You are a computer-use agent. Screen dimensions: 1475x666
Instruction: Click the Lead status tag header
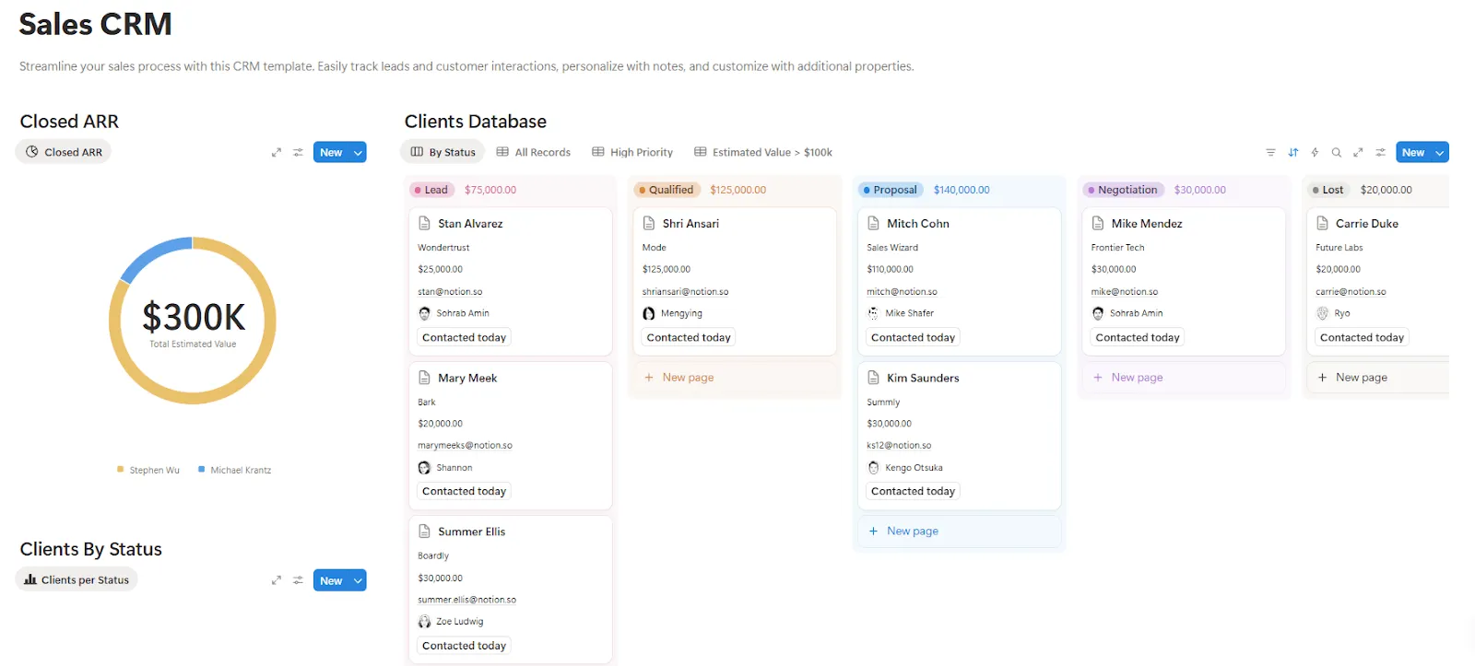point(431,190)
